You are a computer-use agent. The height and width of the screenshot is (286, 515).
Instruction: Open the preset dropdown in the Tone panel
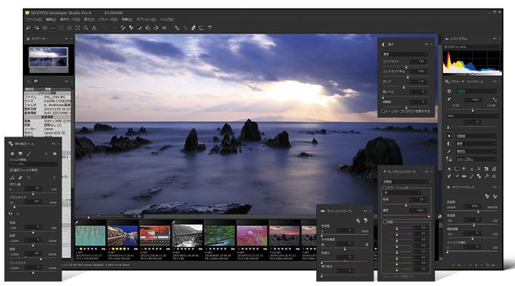405,54
